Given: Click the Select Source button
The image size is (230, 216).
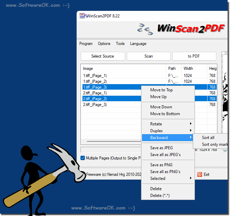Looking at the screenshot, I should coord(103,56).
